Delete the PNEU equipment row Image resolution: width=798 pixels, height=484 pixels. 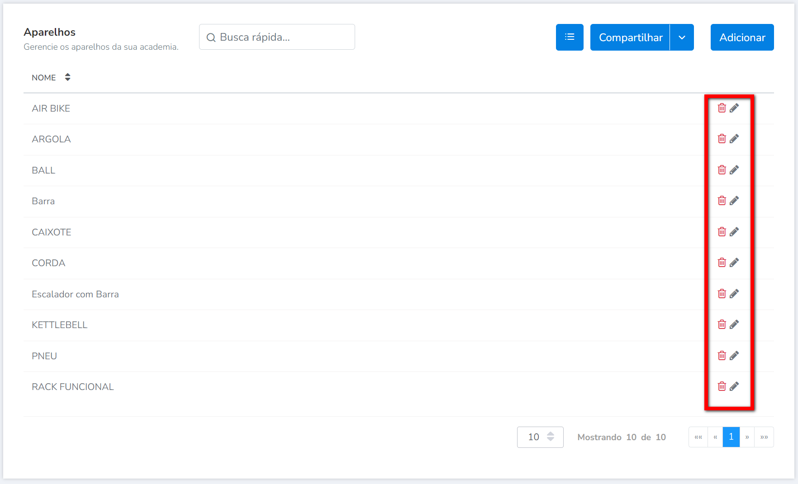point(722,356)
